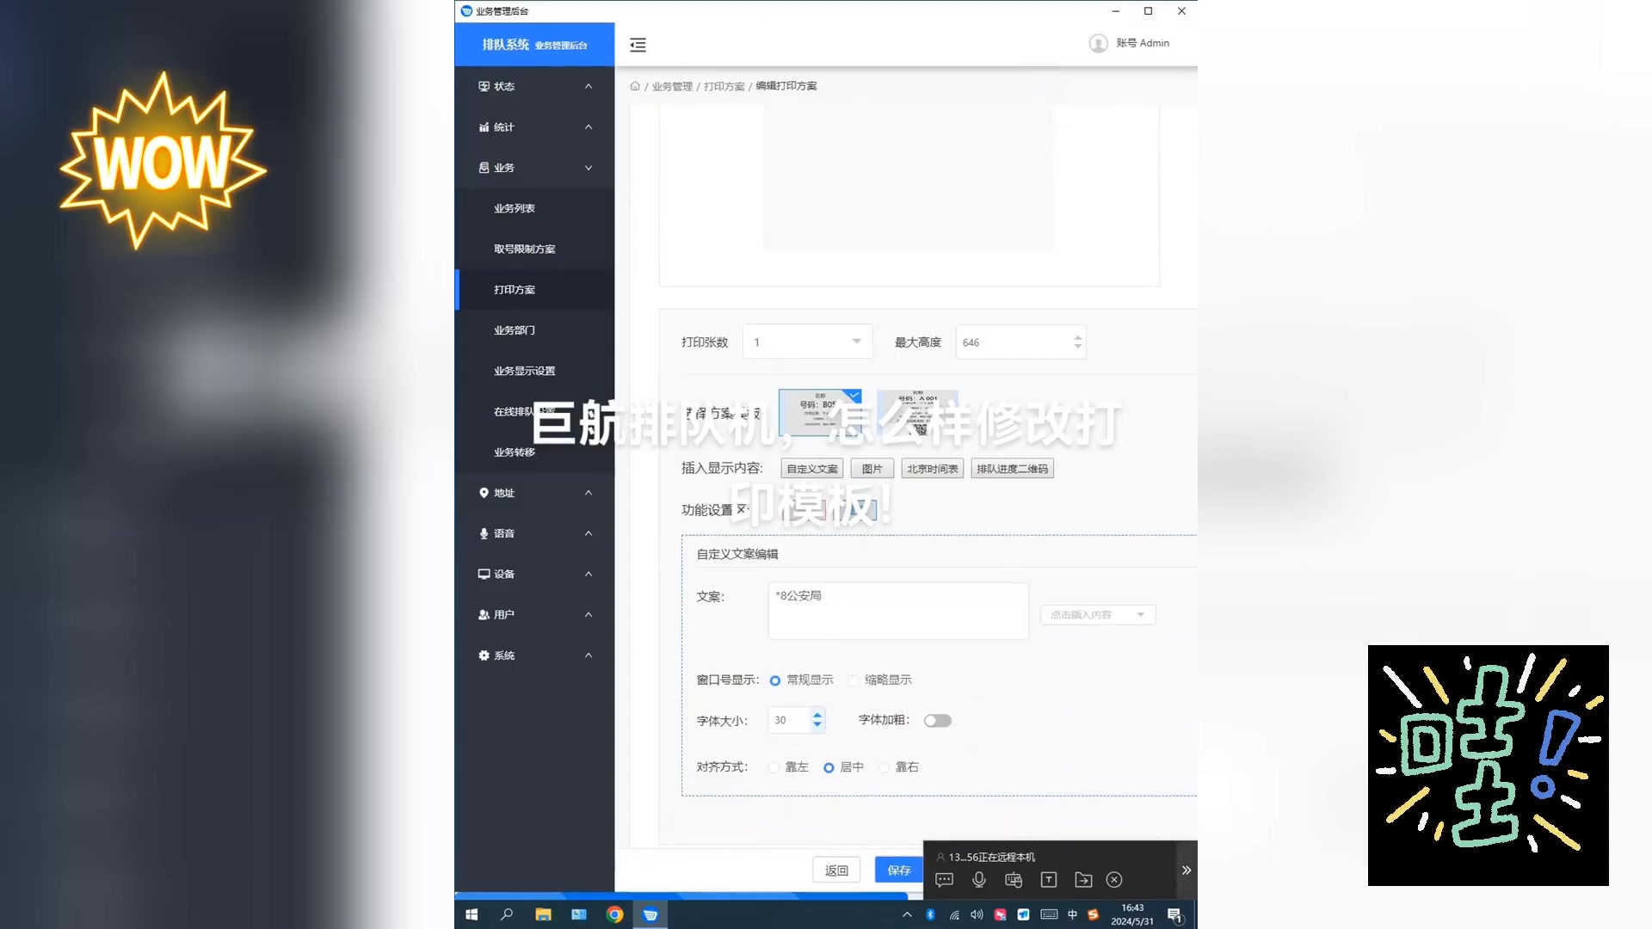
Task: Open the Windows Start menu
Action: (x=472, y=914)
